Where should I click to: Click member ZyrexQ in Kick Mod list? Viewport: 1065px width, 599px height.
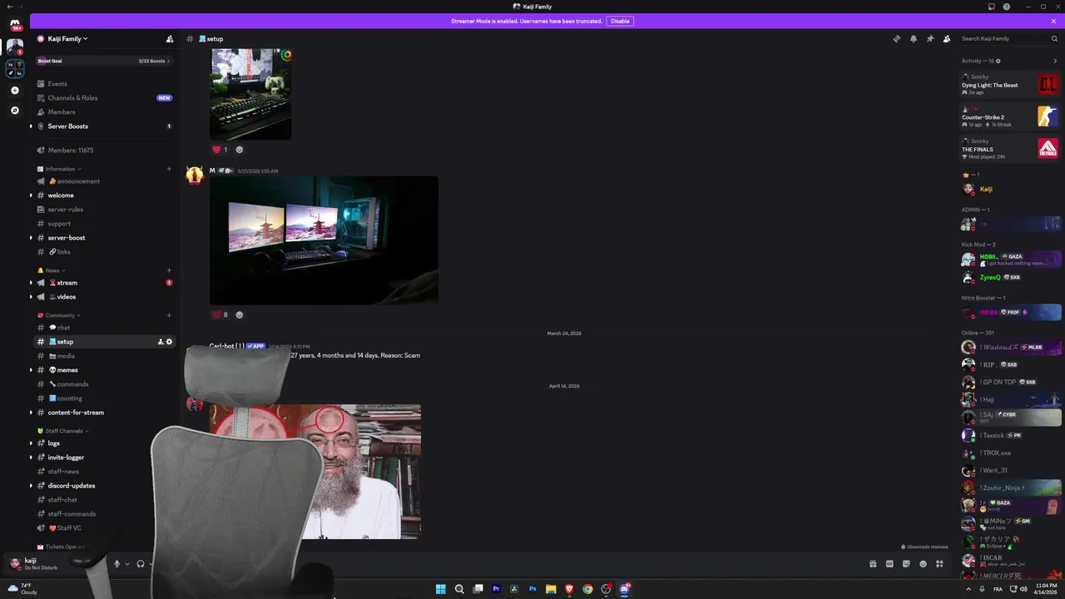click(1010, 277)
